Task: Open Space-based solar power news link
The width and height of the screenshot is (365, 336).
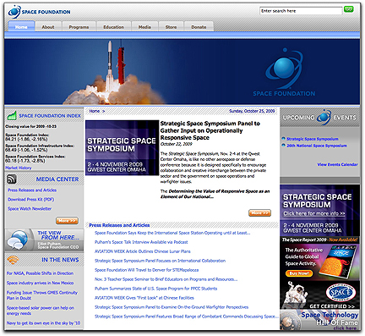Action: pos(41,311)
